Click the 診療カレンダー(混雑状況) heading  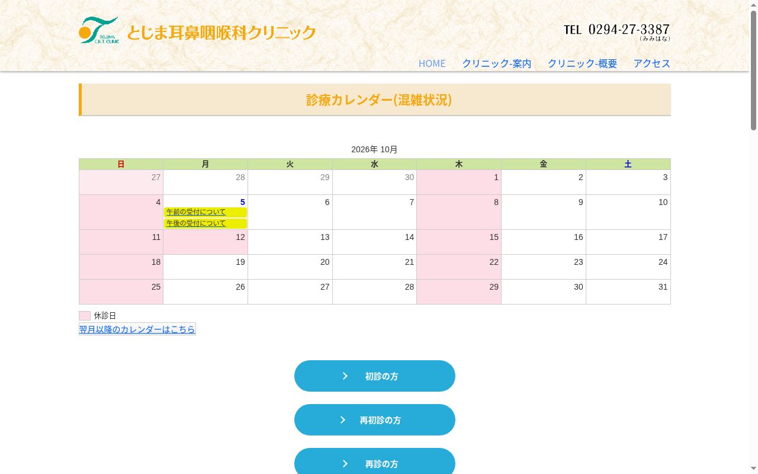(x=379, y=100)
